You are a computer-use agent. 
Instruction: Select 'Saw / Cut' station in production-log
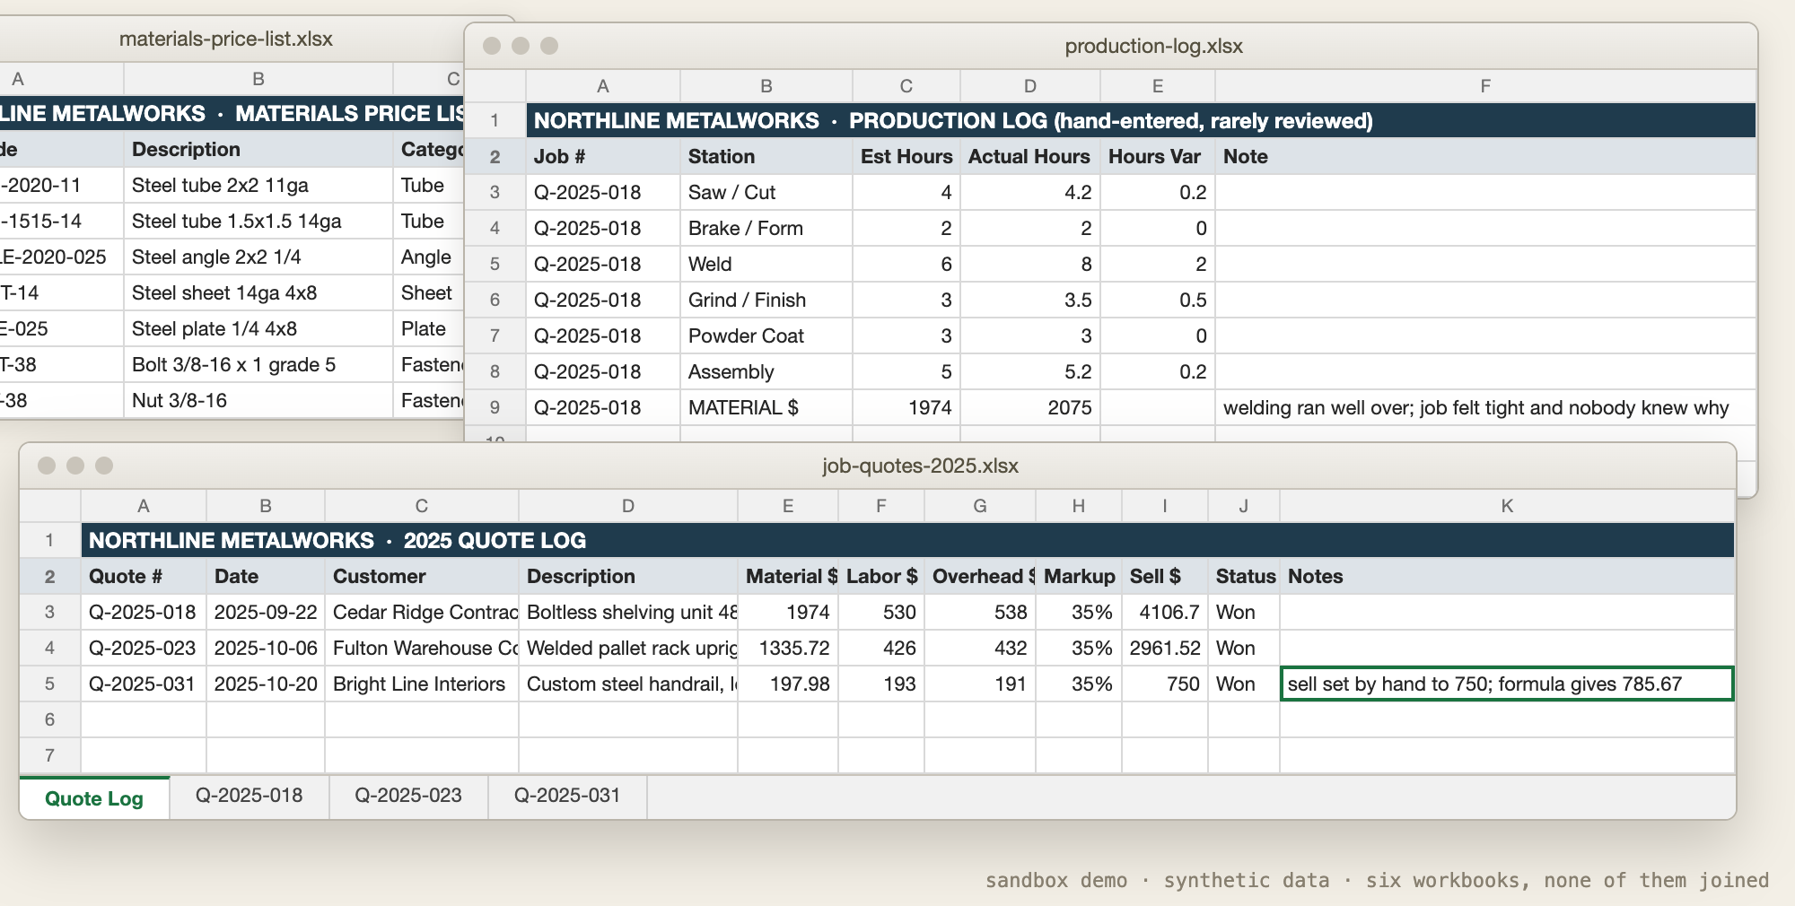point(766,192)
